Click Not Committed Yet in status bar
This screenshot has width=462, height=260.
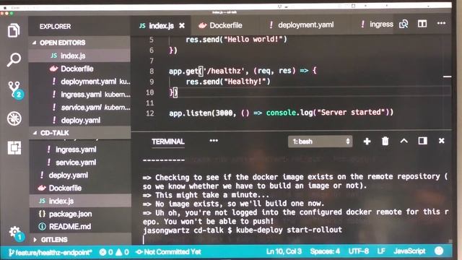coord(168,252)
